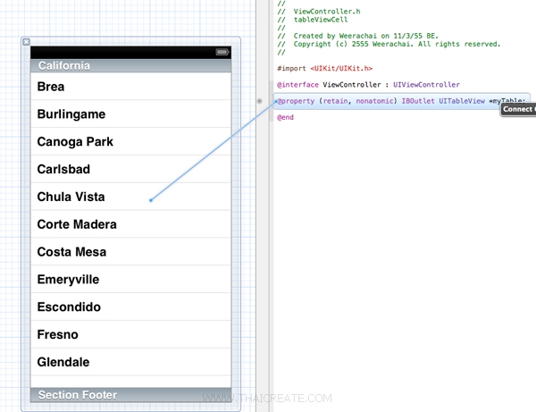Select the Carlsbad table row
Image resolution: width=536 pixels, height=412 pixels.
(x=131, y=169)
